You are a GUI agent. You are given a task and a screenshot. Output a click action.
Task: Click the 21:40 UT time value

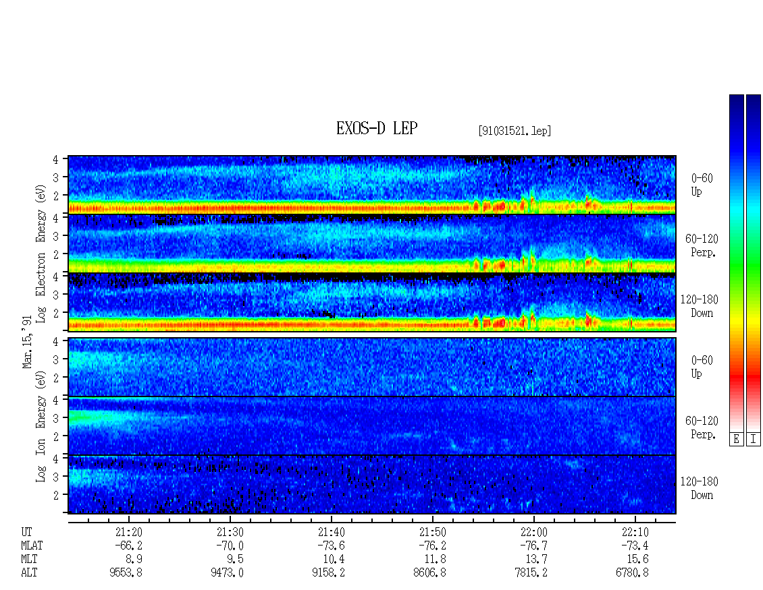[332, 532]
